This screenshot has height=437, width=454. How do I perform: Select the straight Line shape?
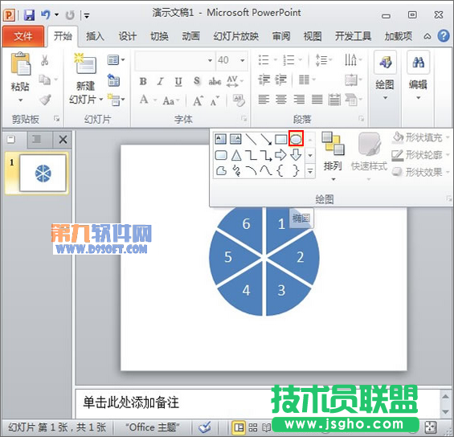[251, 139]
